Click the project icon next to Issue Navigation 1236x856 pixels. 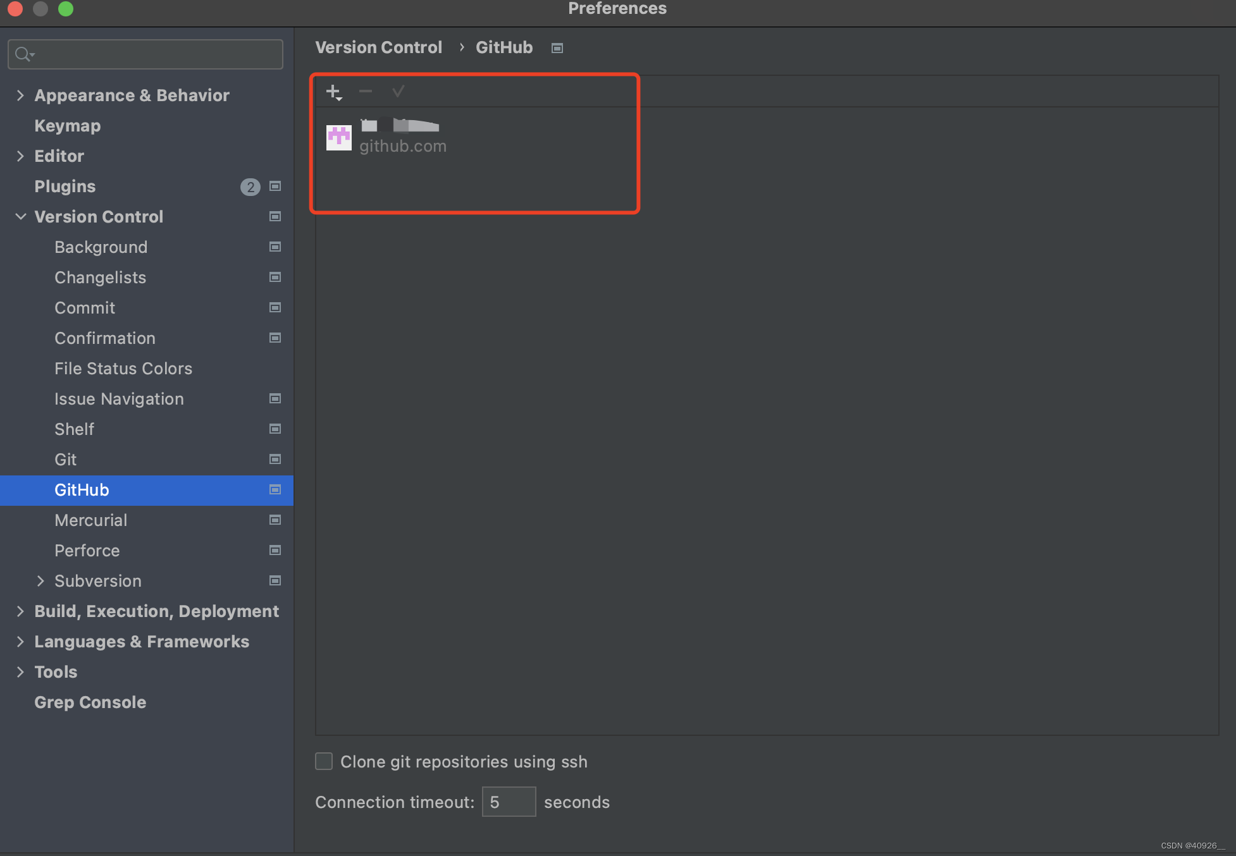click(275, 398)
